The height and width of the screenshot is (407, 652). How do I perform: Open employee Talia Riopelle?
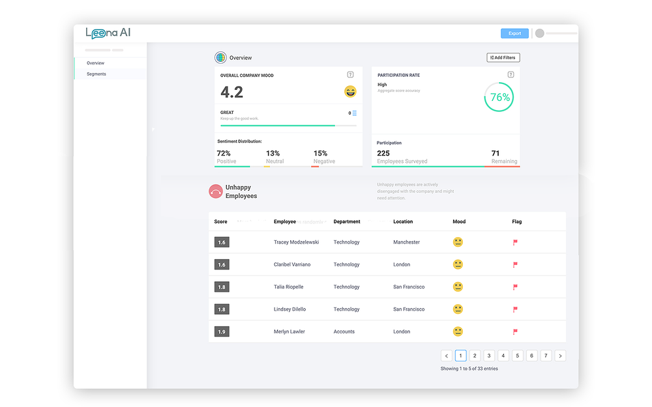point(289,287)
